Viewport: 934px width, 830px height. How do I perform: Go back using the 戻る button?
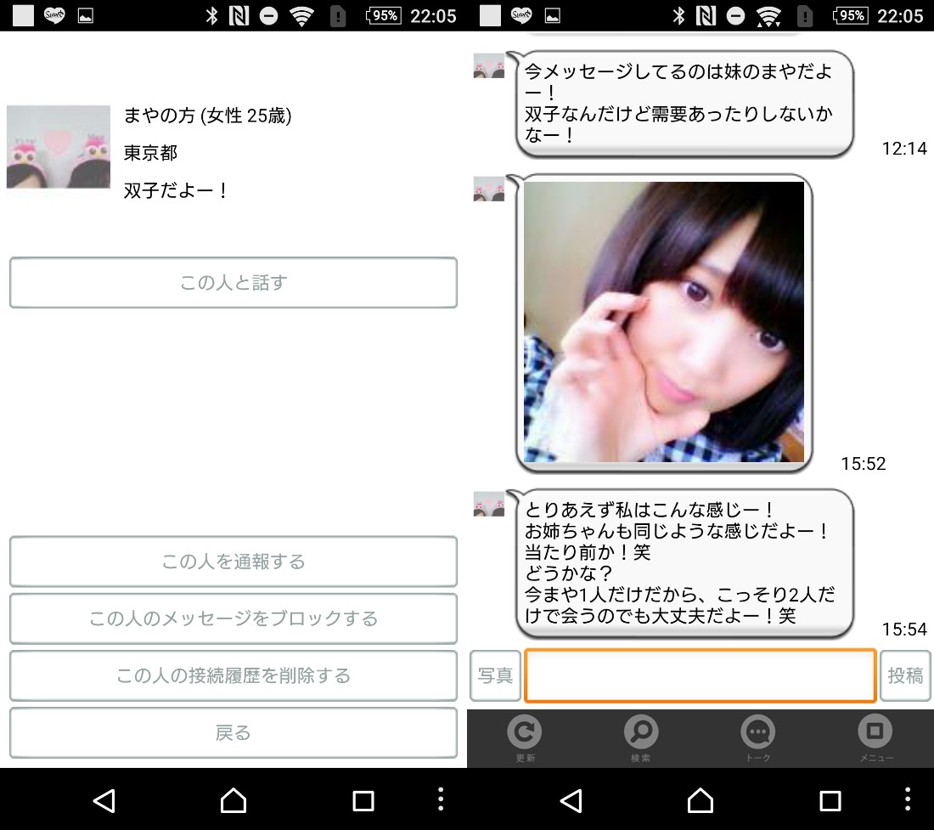click(x=233, y=733)
